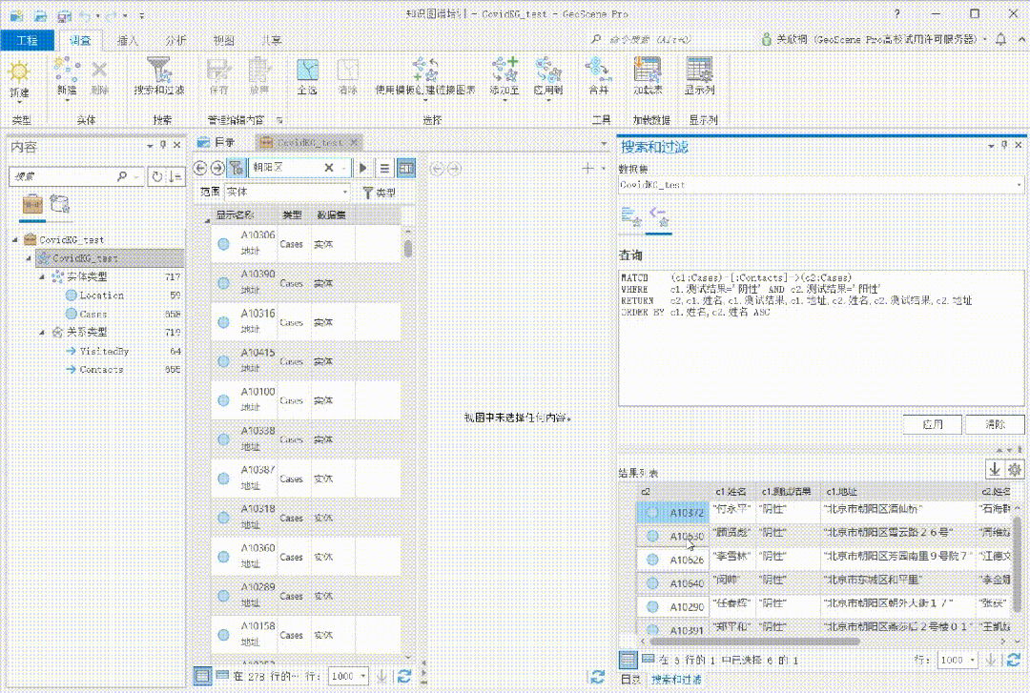Select the 合并 tool in the ribbon
Image resolution: width=1030 pixels, height=693 pixels.
pos(596,76)
